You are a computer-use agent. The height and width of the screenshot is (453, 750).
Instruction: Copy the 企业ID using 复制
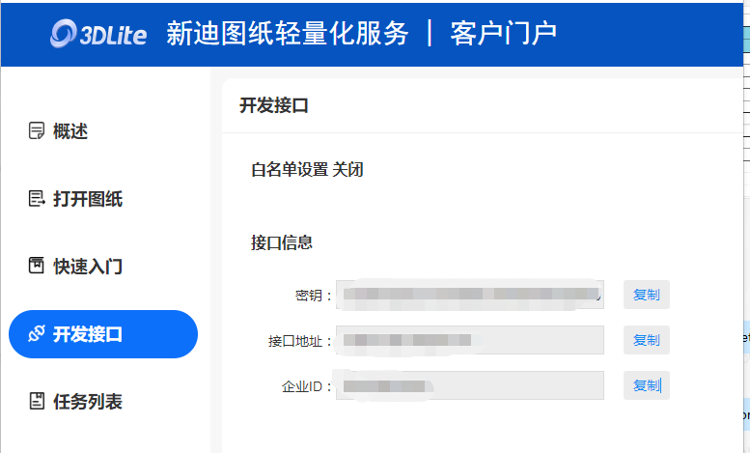point(646,385)
